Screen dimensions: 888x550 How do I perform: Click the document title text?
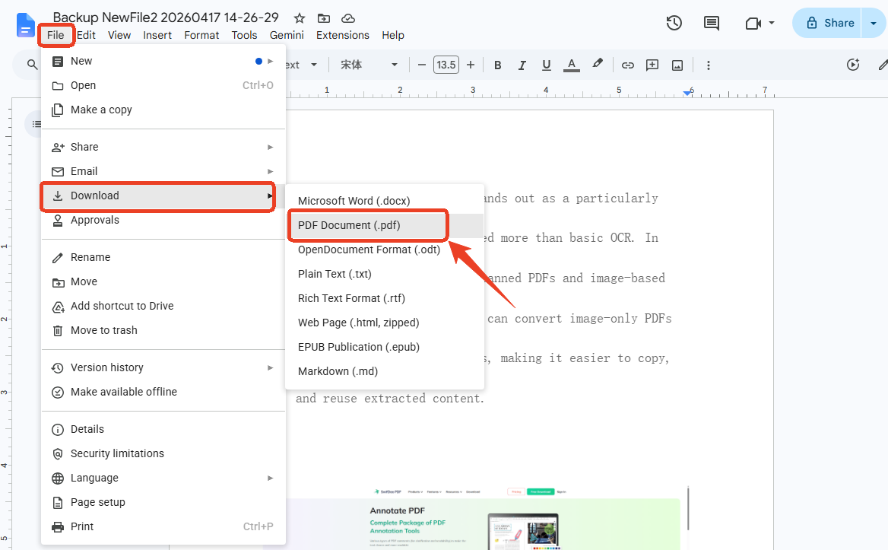(166, 17)
